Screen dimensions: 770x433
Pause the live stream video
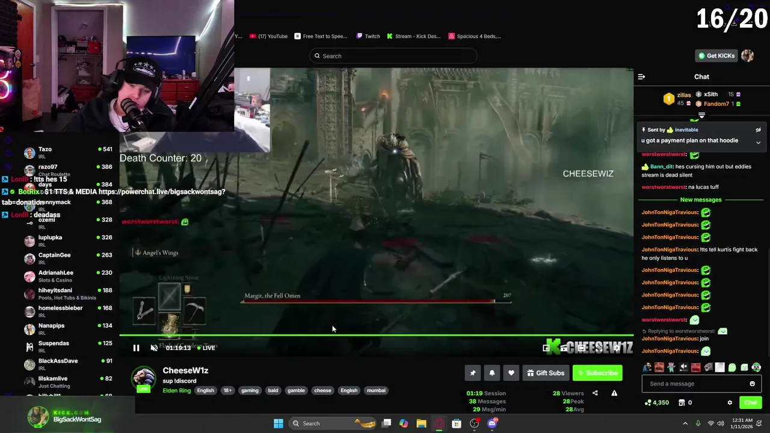tap(136, 348)
